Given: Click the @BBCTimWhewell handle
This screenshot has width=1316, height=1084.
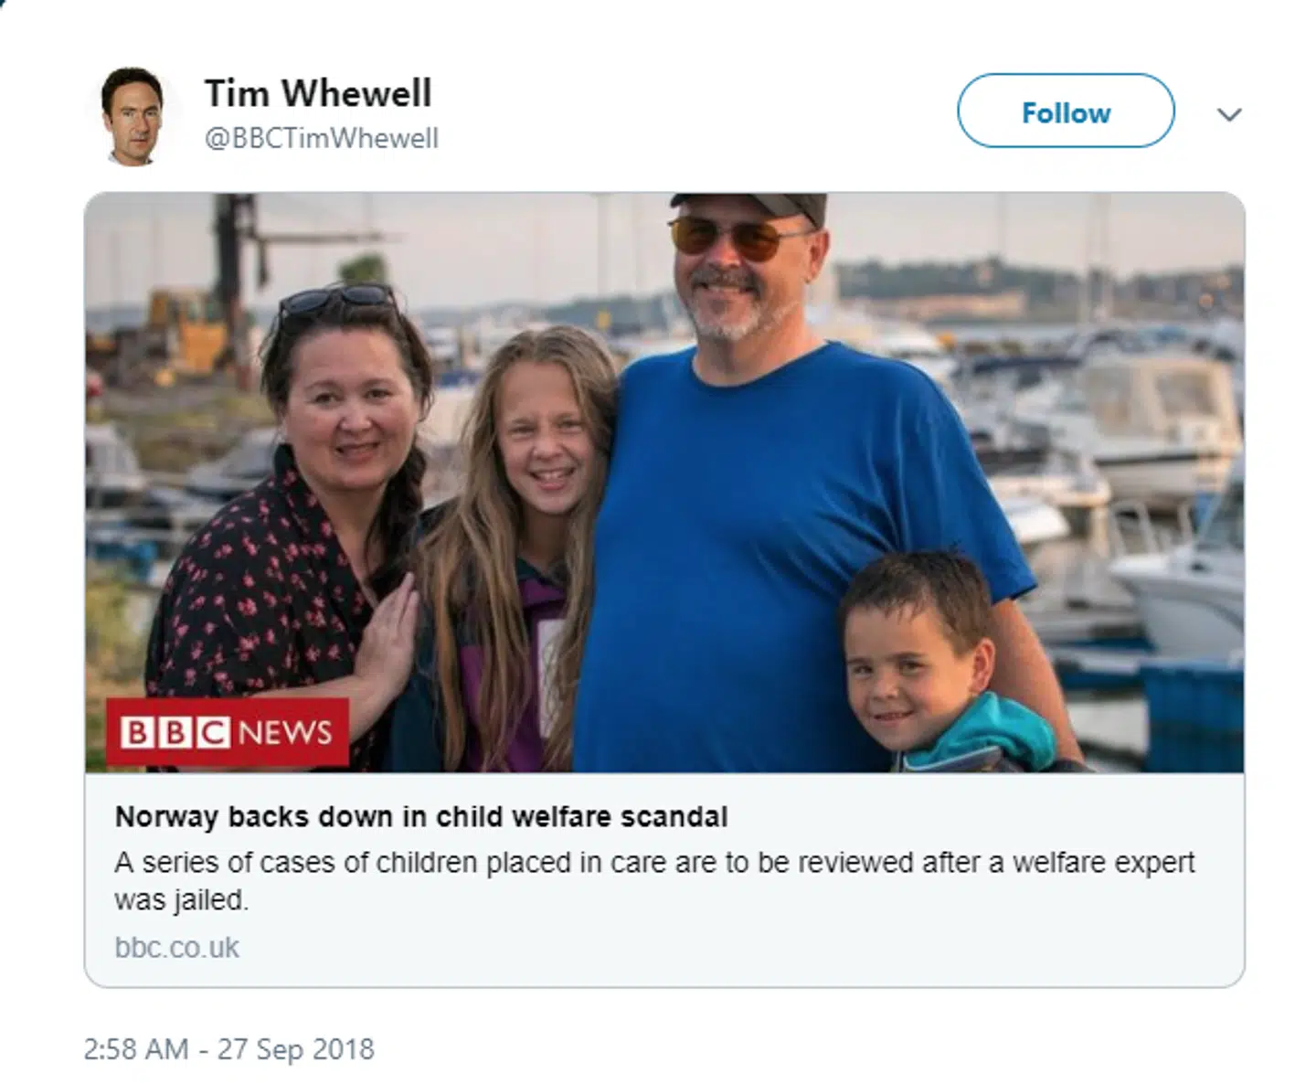Looking at the screenshot, I should (322, 138).
